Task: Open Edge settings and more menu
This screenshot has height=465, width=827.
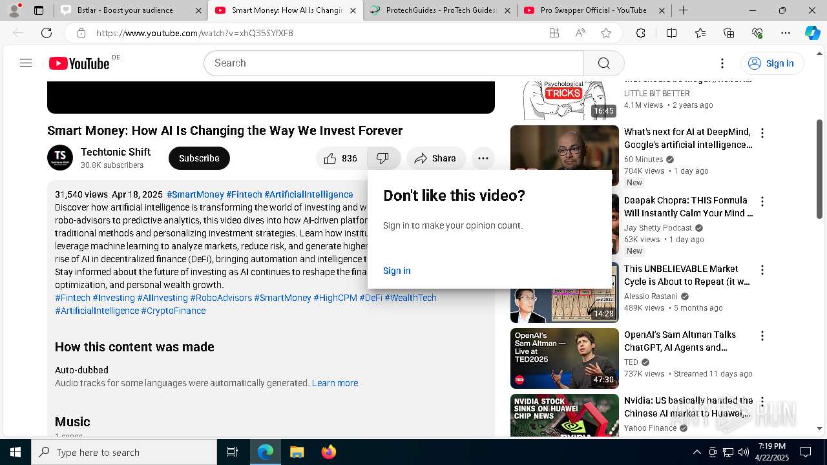Action: click(x=785, y=33)
